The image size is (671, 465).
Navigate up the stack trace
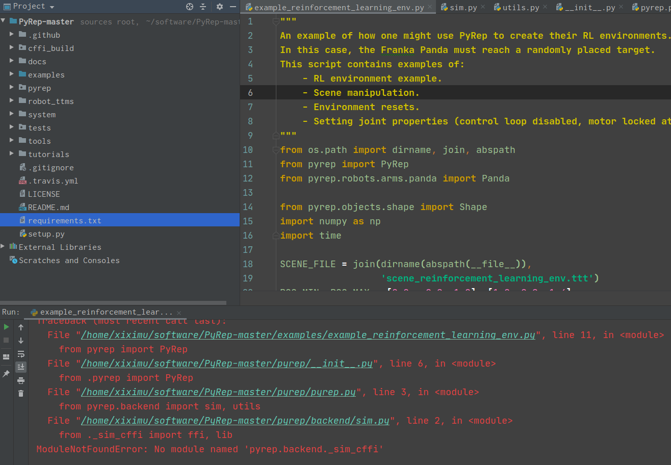[x=20, y=327]
